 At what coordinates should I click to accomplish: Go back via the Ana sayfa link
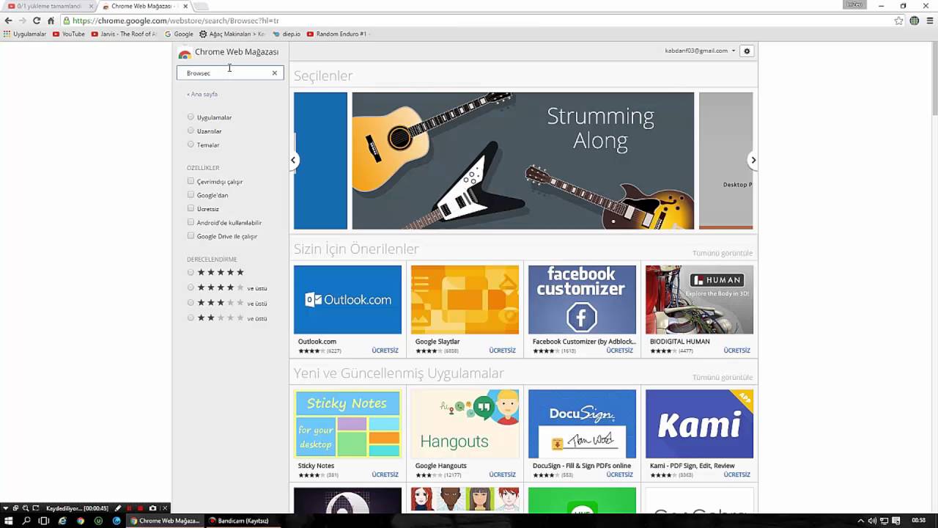(202, 94)
